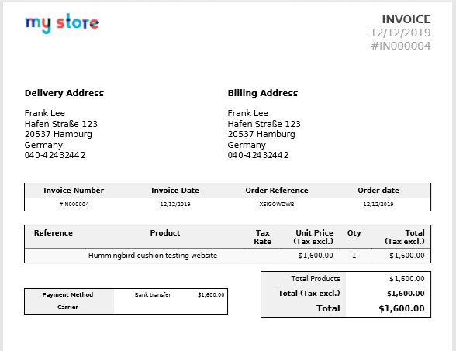The image size is (456, 351).
Task: Click the Reference column header
Action: [x=54, y=233]
